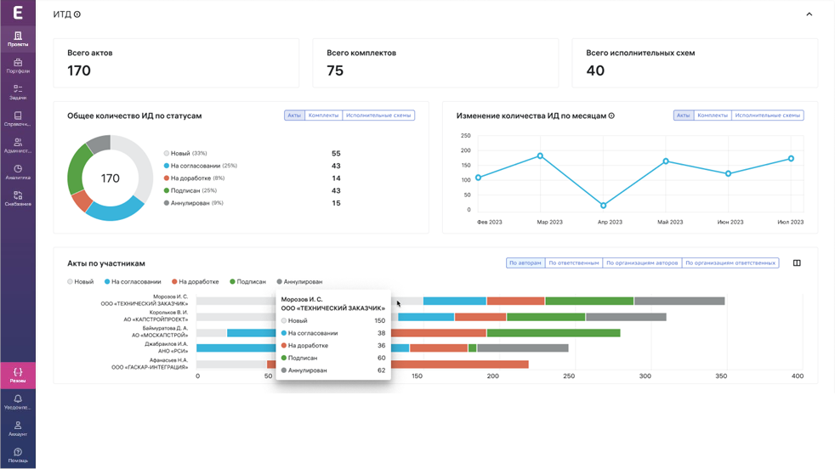Screen dimensions: 835x469
Task: Open the Портфели sidebar icon
Action: pyautogui.click(x=18, y=65)
